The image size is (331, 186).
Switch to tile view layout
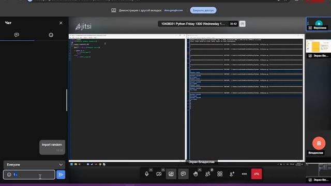(x=220, y=174)
